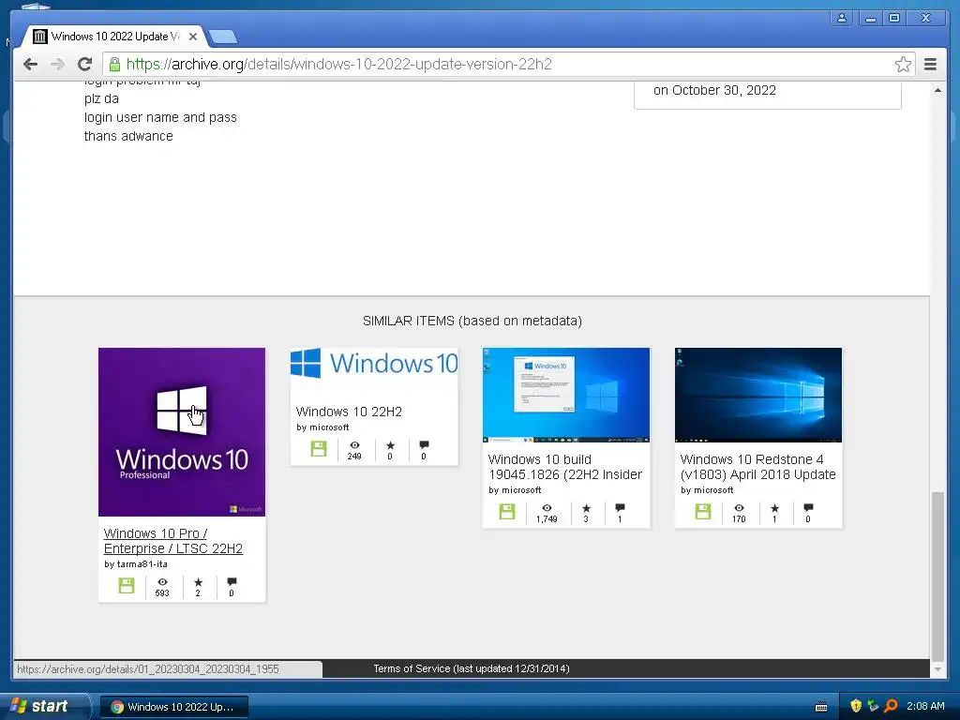The width and height of the screenshot is (960, 720).
Task: Open the Windows Start button
Action: (45, 706)
